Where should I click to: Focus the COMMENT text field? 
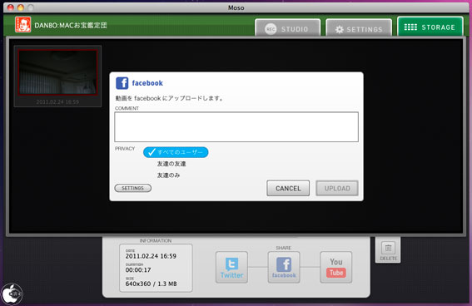tap(236, 127)
